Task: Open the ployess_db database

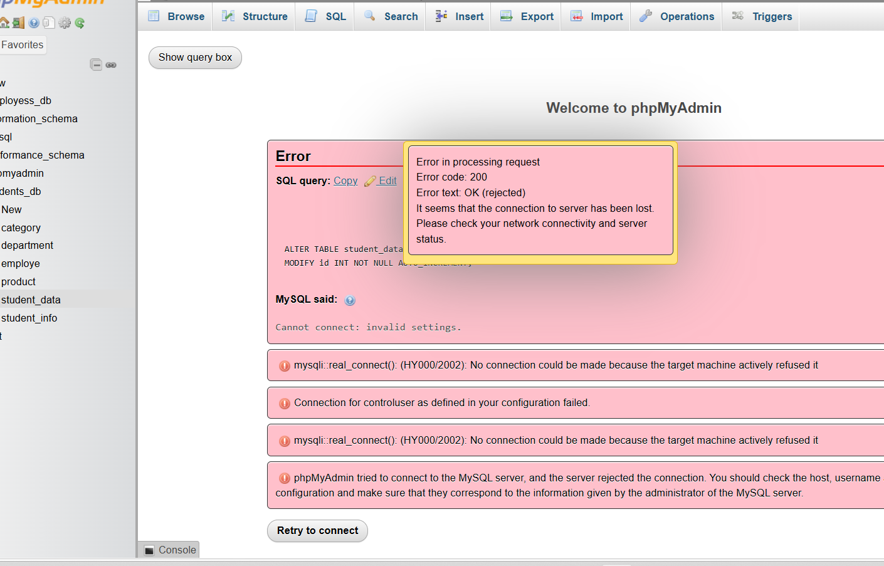Action: [x=26, y=100]
